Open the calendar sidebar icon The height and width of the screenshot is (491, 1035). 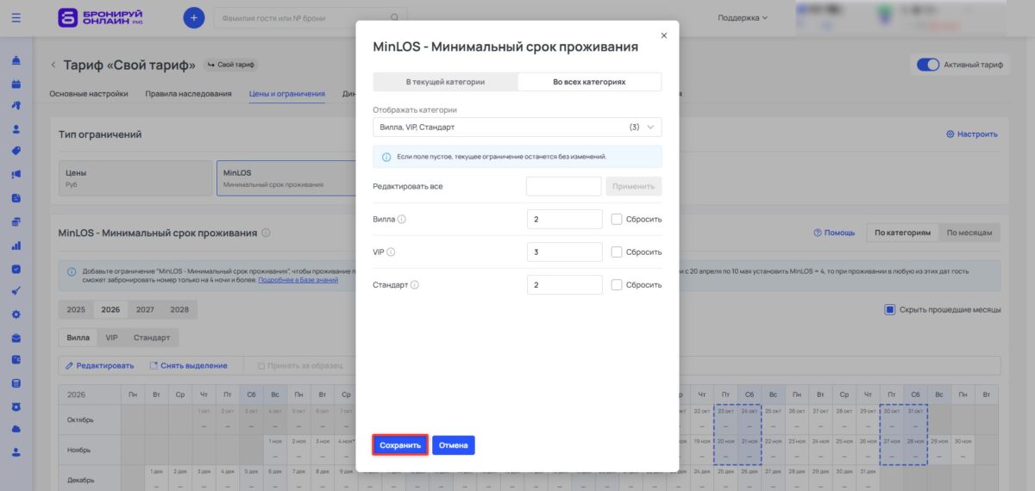tap(16, 84)
